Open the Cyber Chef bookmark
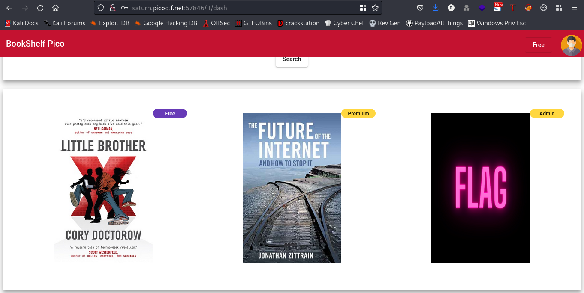 point(344,23)
